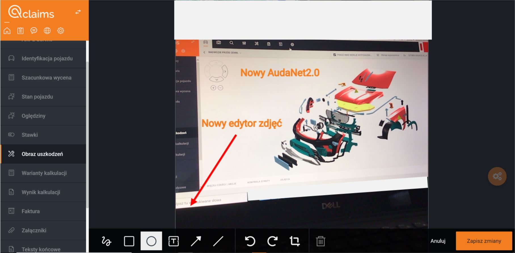Save with Zapisz zmiany button
The height and width of the screenshot is (253, 515).
click(x=484, y=241)
